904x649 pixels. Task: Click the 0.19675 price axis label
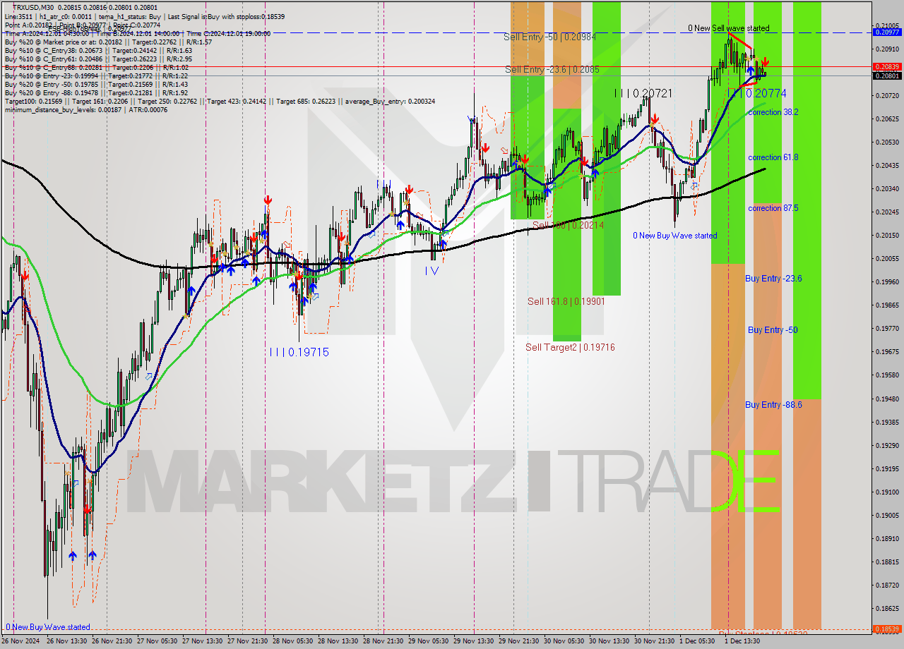(887, 352)
